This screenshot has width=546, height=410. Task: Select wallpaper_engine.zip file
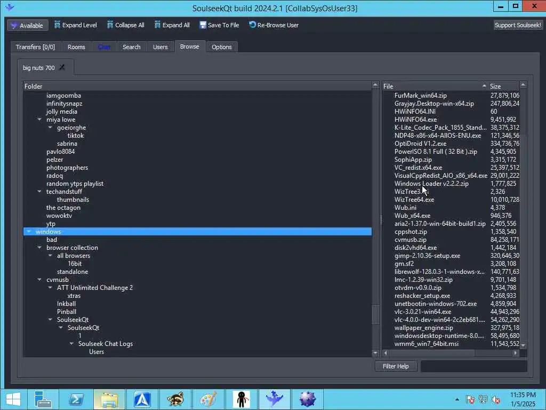coord(424,328)
